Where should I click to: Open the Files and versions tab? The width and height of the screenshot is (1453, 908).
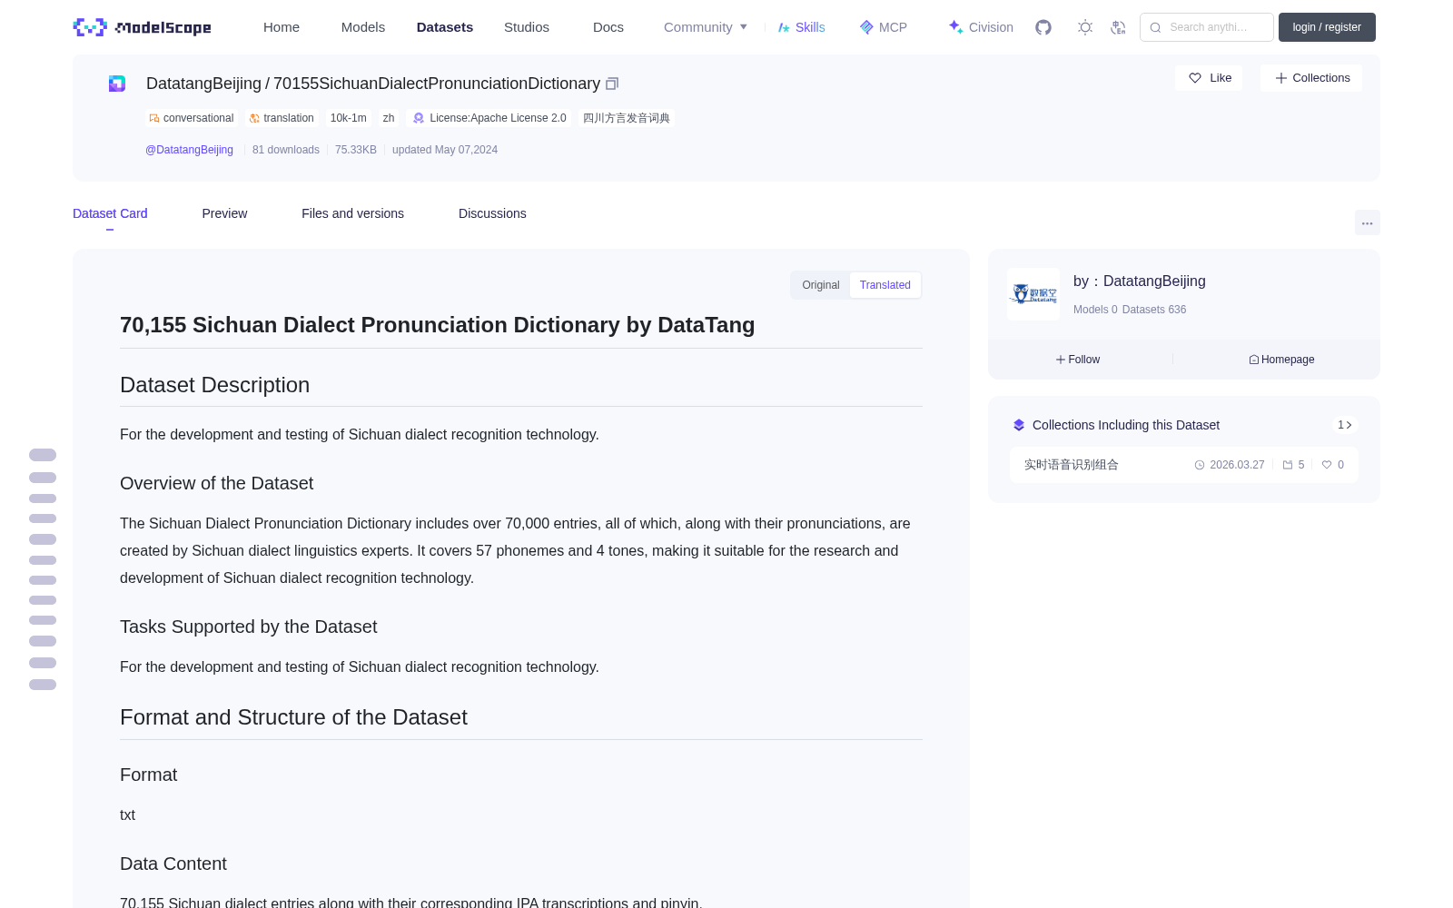click(x=352, y=213)
